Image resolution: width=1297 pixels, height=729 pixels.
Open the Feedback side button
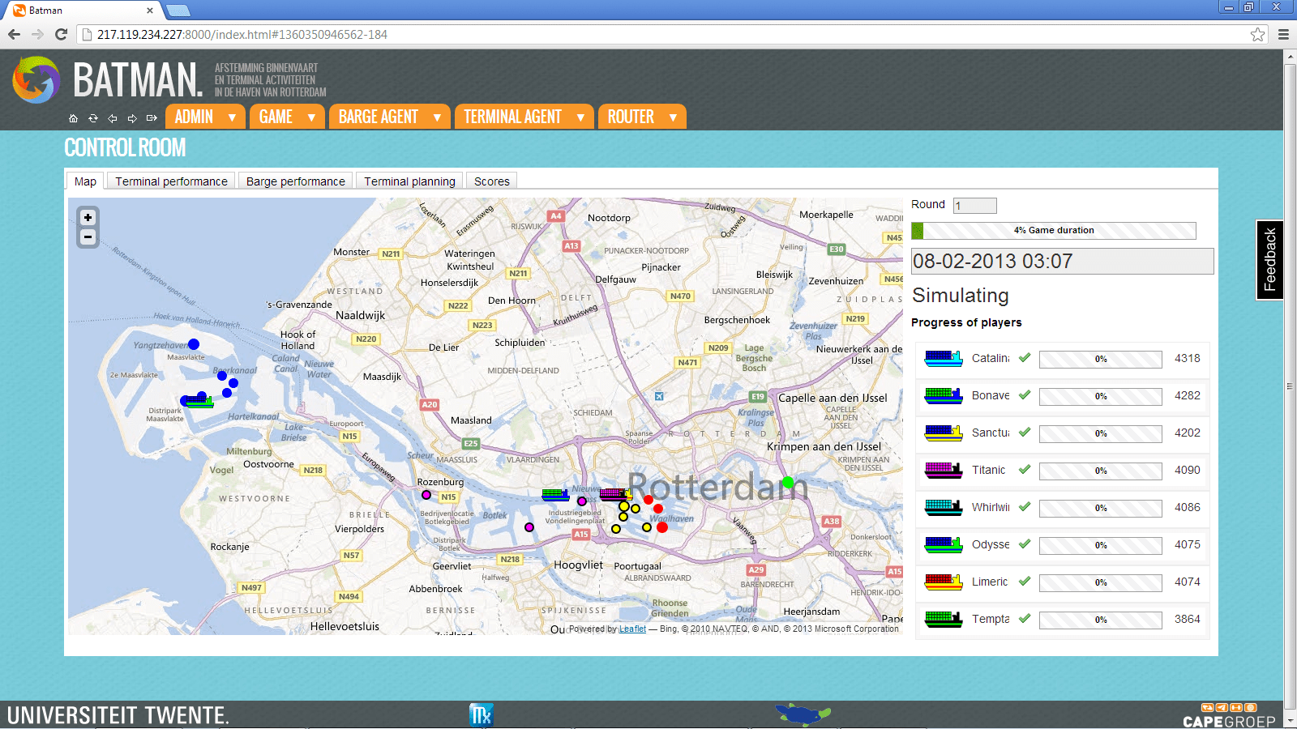[x=1269, y=260]
